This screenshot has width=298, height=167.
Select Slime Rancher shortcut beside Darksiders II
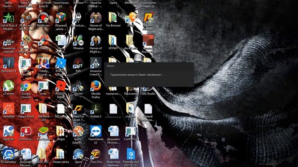(x=26, y=64)
